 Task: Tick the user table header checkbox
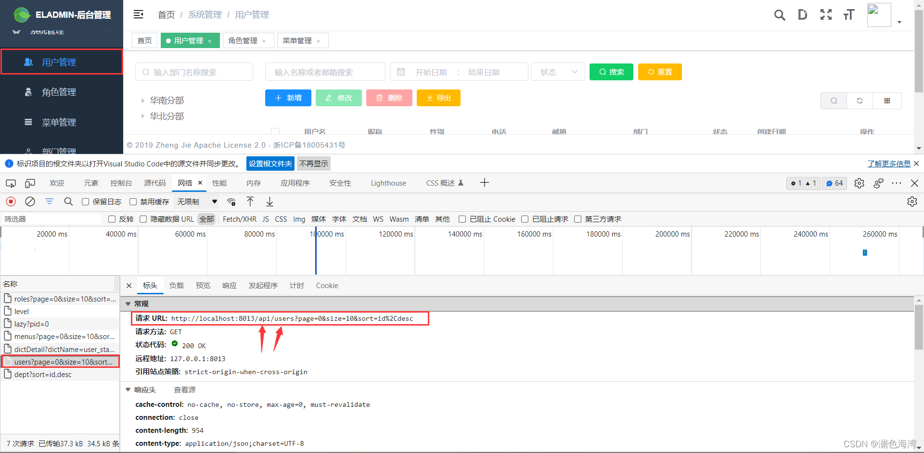[x=275, y=131]
